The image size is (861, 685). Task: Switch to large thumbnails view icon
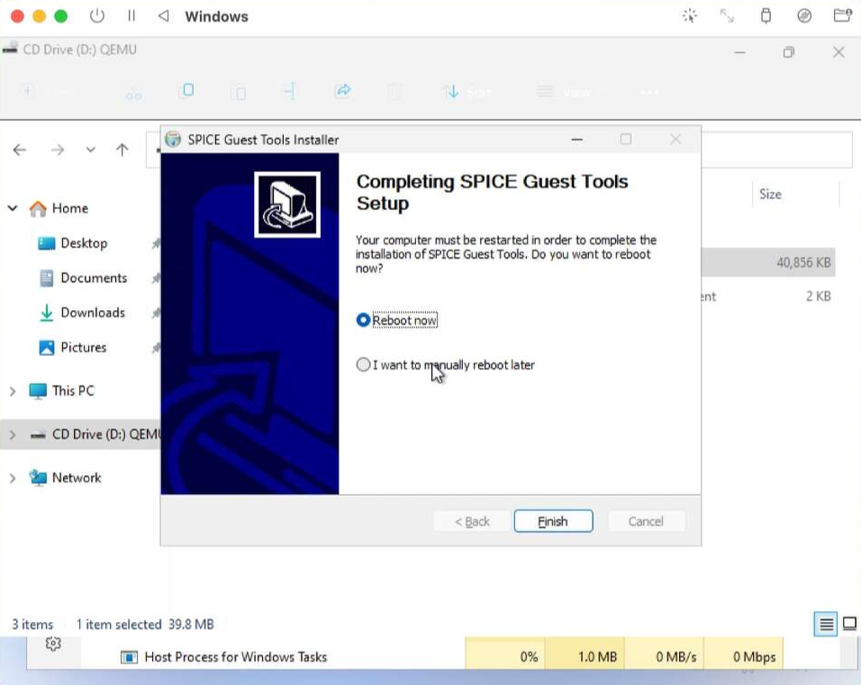coord(849,624)
